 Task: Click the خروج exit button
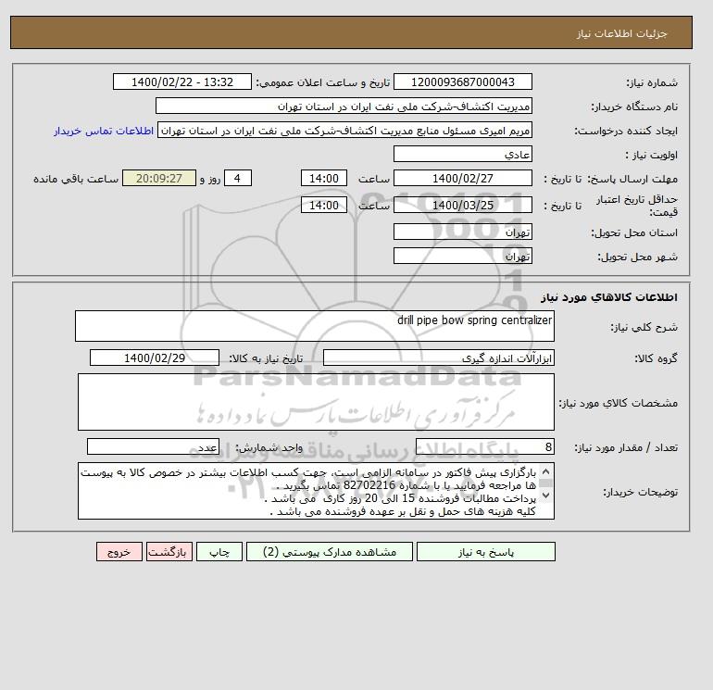(x=119, y=552)
